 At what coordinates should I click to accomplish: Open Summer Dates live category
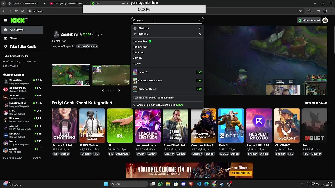(167, 89)
